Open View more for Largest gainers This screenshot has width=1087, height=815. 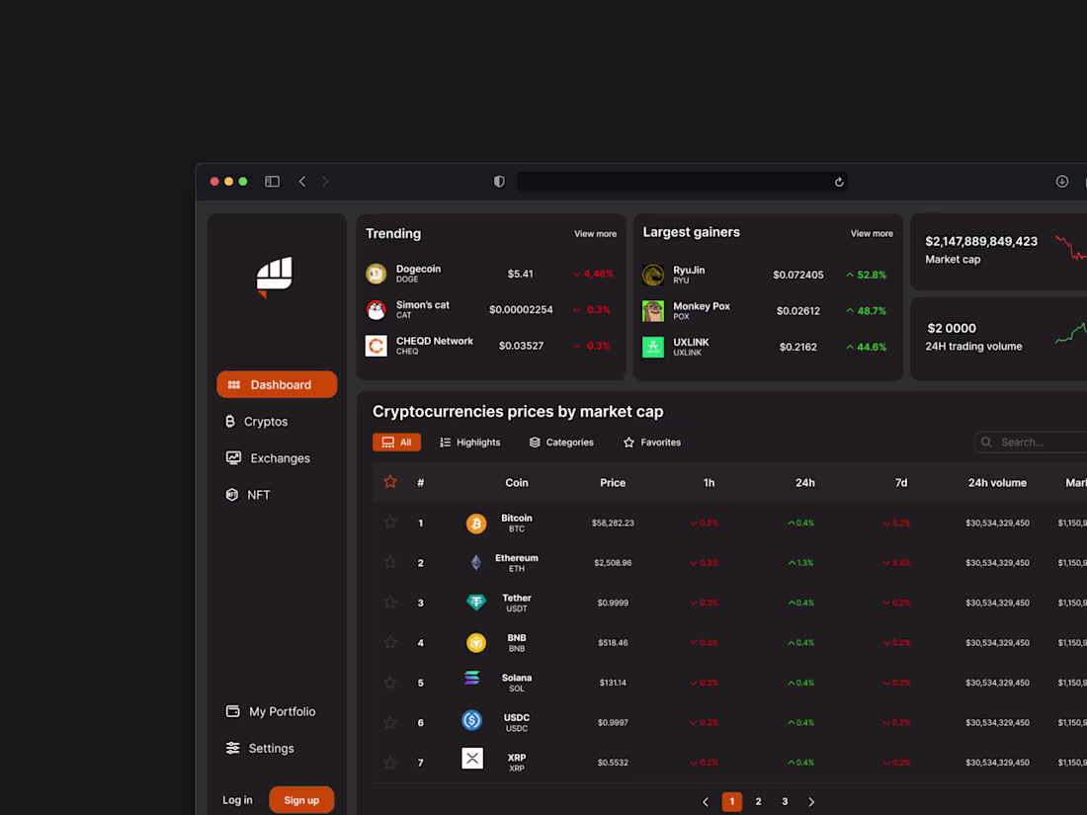coord(871,233)
